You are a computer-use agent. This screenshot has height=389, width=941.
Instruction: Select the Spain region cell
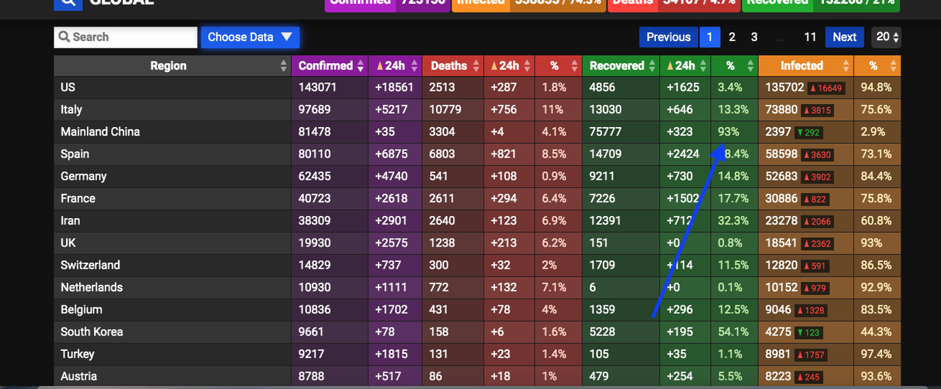[x=172, y=154]
